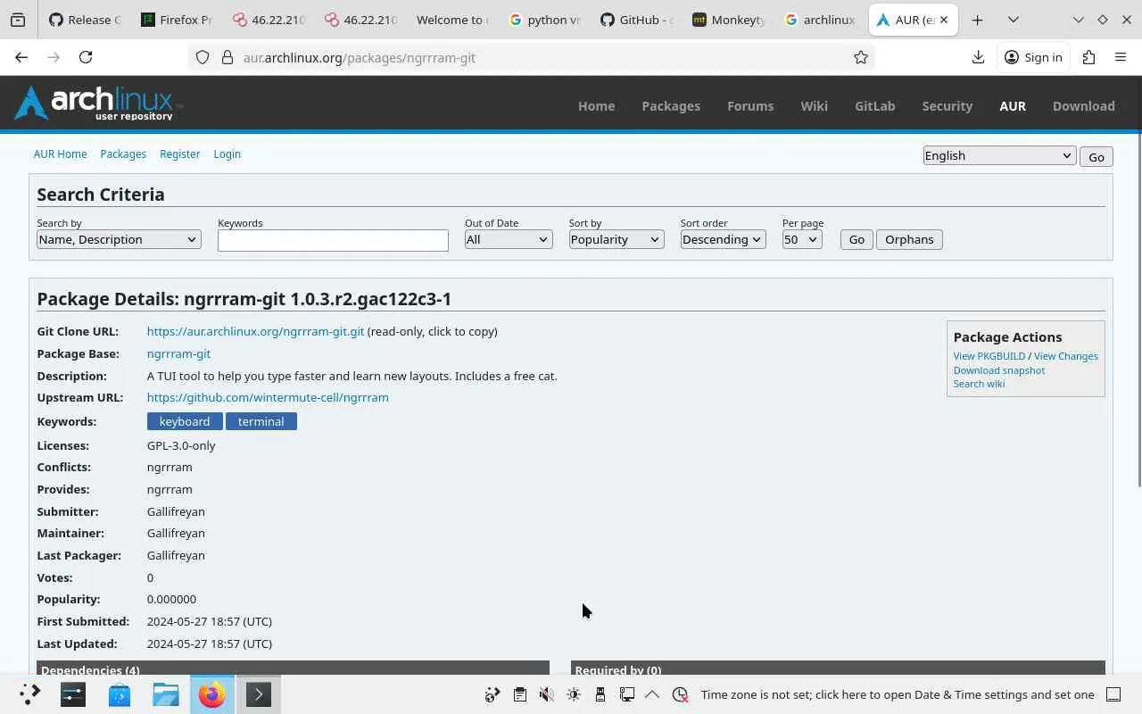Open the English language dropdown
The width and height of the screenshot is (1142, 714).
(x=999, y=155)
